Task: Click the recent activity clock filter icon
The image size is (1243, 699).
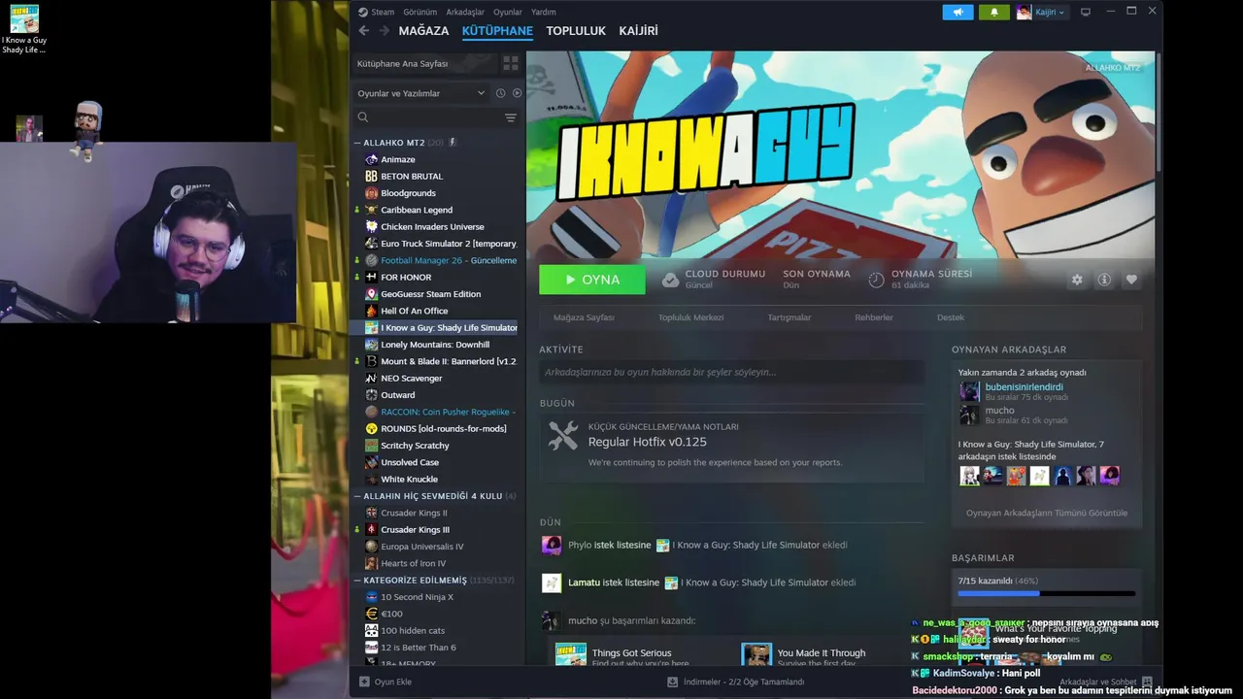Action: pos(500,93)
